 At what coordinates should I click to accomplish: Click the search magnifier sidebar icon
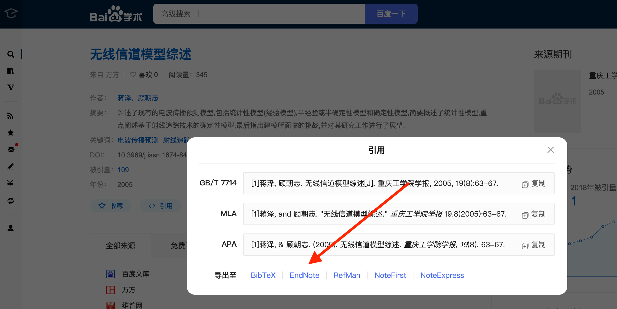point(11,54)
